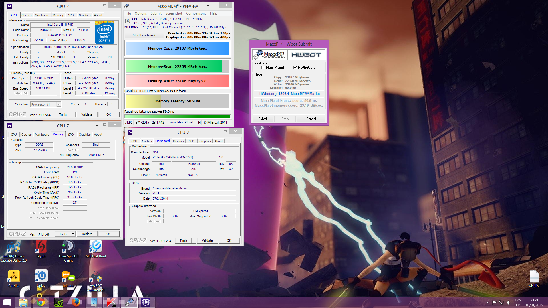Open TeamSpeak 3 Client desktop icon

pyautogui.click(x=68, y=251)
